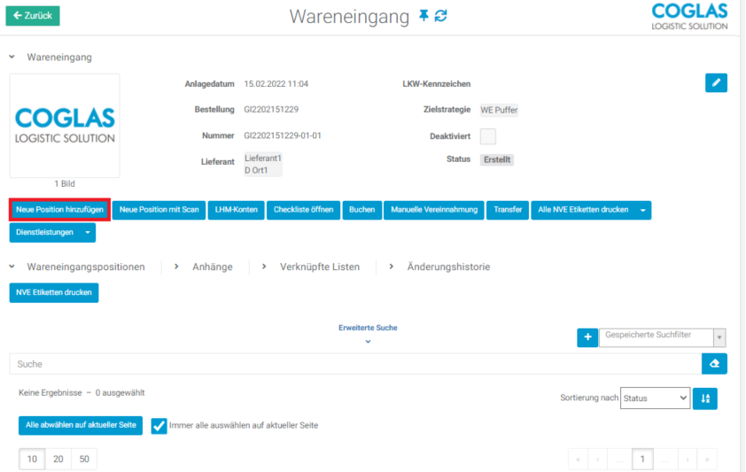
Task: Click into the Suche input field
Action: point(354,364)
